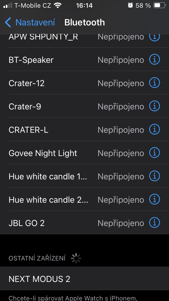Open Crater-9 info icon
The height and width of the screenshot is (301, 169).
click(x=154, y=107)
